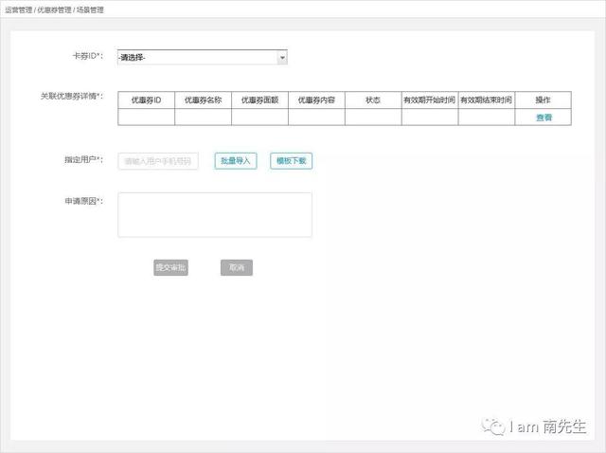Select the 操作 column header
Viewport: 606px width, 453px height.
point(543,100)
